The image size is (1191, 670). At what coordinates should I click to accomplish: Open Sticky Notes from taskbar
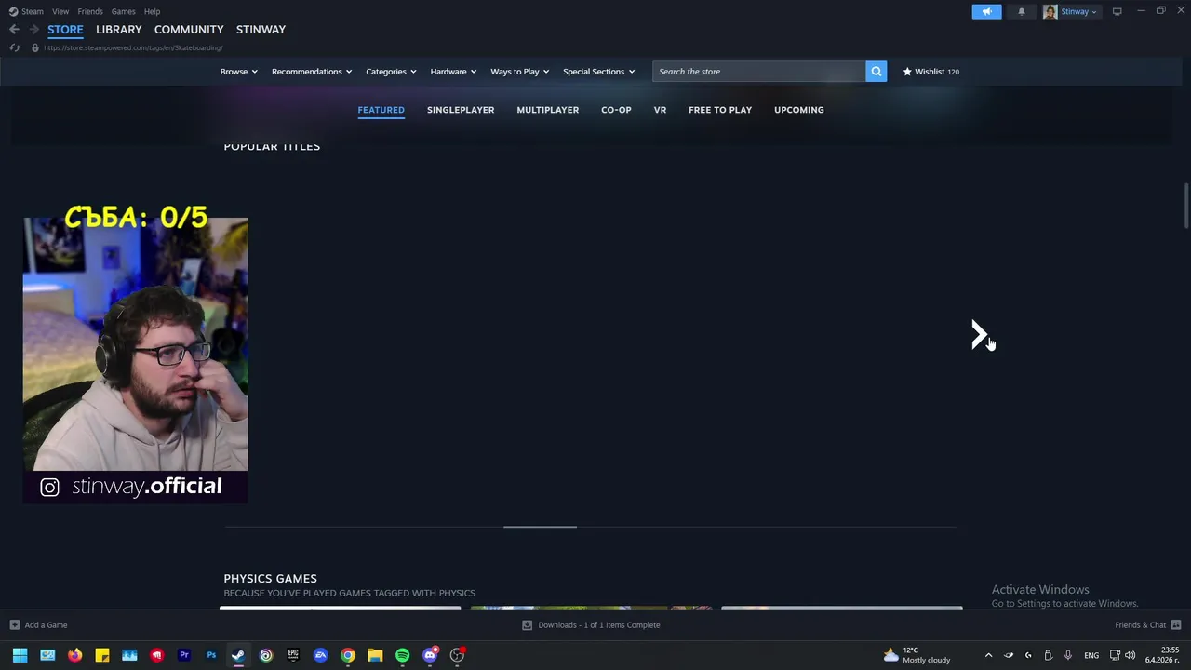click(102, 655)
